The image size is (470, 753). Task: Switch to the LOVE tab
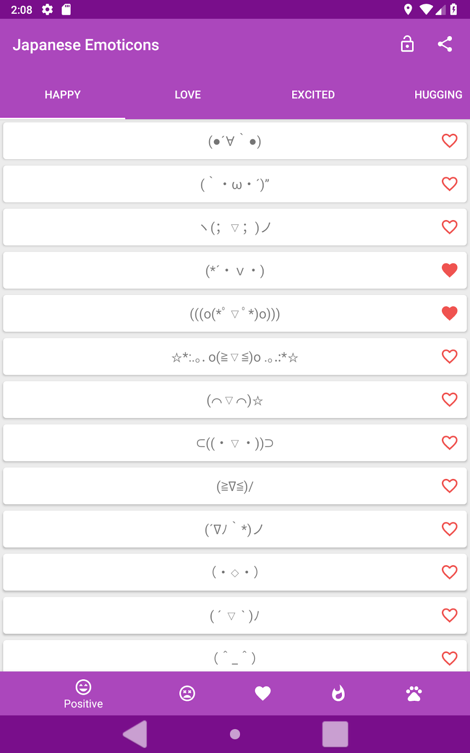point(188,95)
